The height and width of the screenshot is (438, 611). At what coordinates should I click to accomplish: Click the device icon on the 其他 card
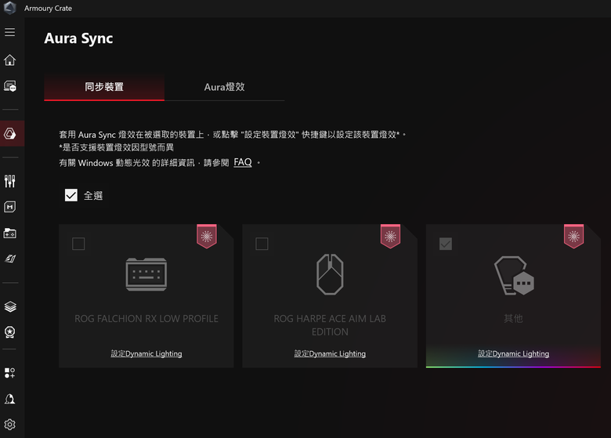[x=514, y=276]
